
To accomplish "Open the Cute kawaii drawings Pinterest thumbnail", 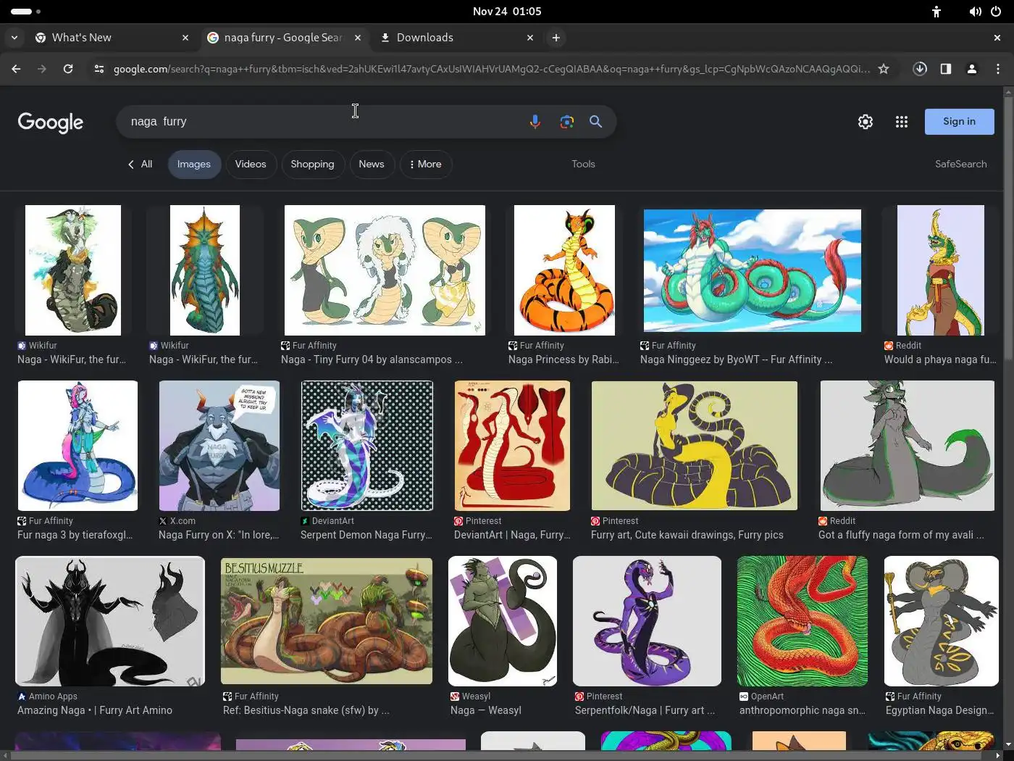I will click(695, 446).
